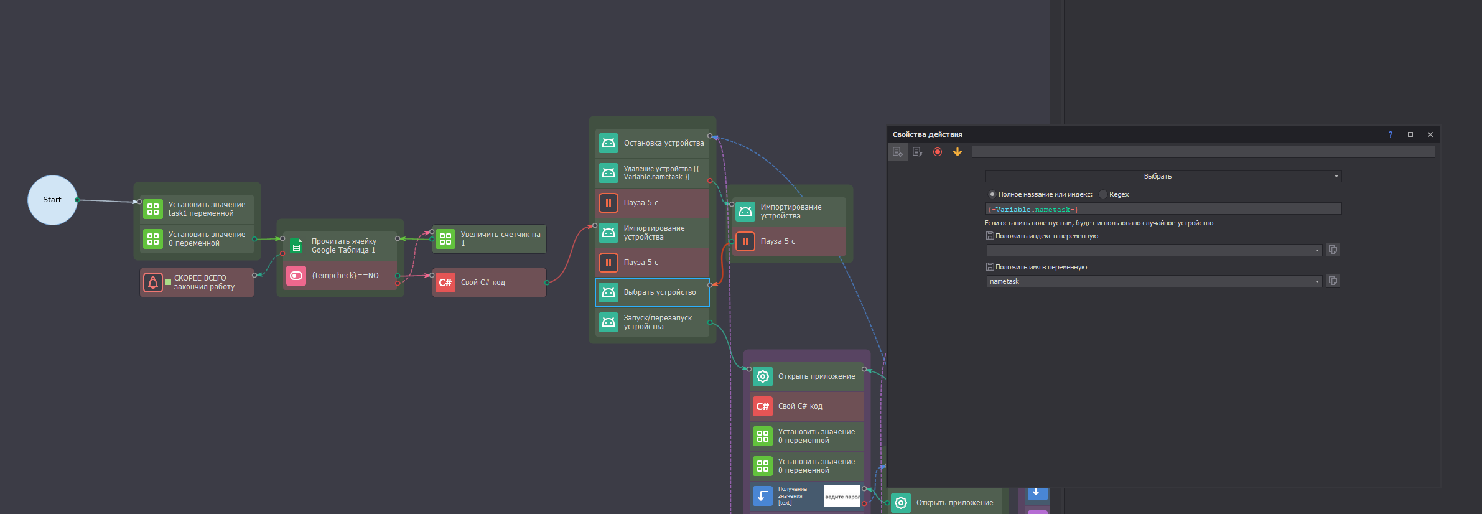
Task: Open action settings tab icon in properties panel
Action: (x=897, y=152)
